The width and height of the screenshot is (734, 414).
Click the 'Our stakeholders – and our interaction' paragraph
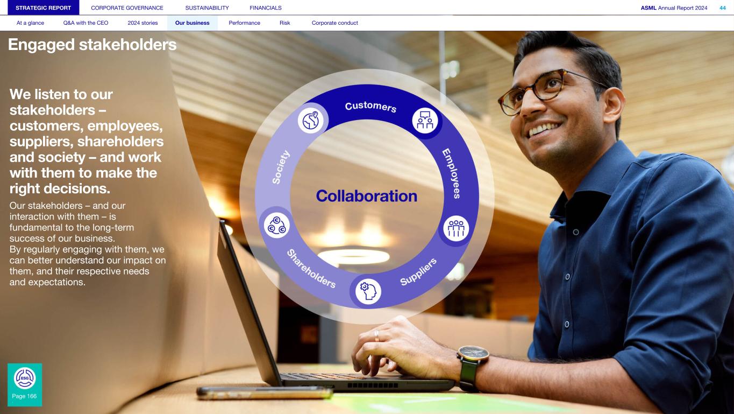[x=87, y=244]
